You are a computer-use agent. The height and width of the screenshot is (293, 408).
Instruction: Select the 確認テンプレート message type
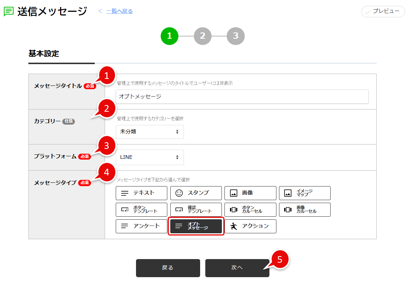coord(196,209)
